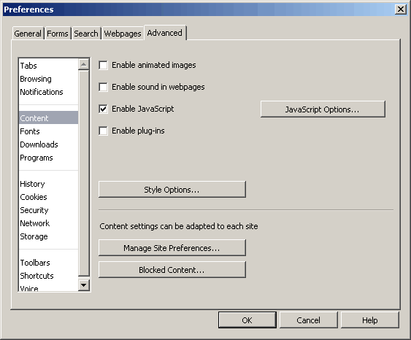Confirm with the OK button
Screen dimensions: 411x340
[247, 320]
